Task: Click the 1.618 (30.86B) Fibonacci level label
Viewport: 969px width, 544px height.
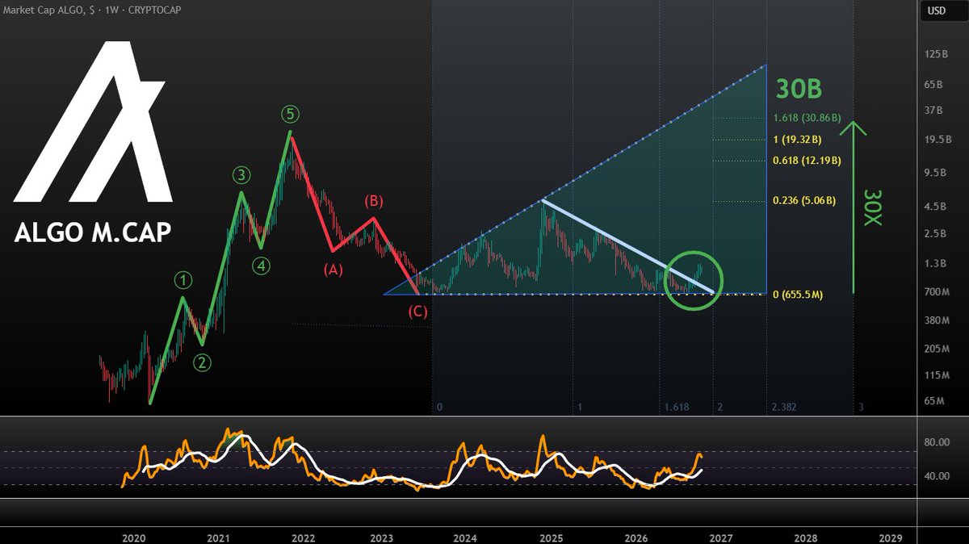Action: [x=807, y=118]
